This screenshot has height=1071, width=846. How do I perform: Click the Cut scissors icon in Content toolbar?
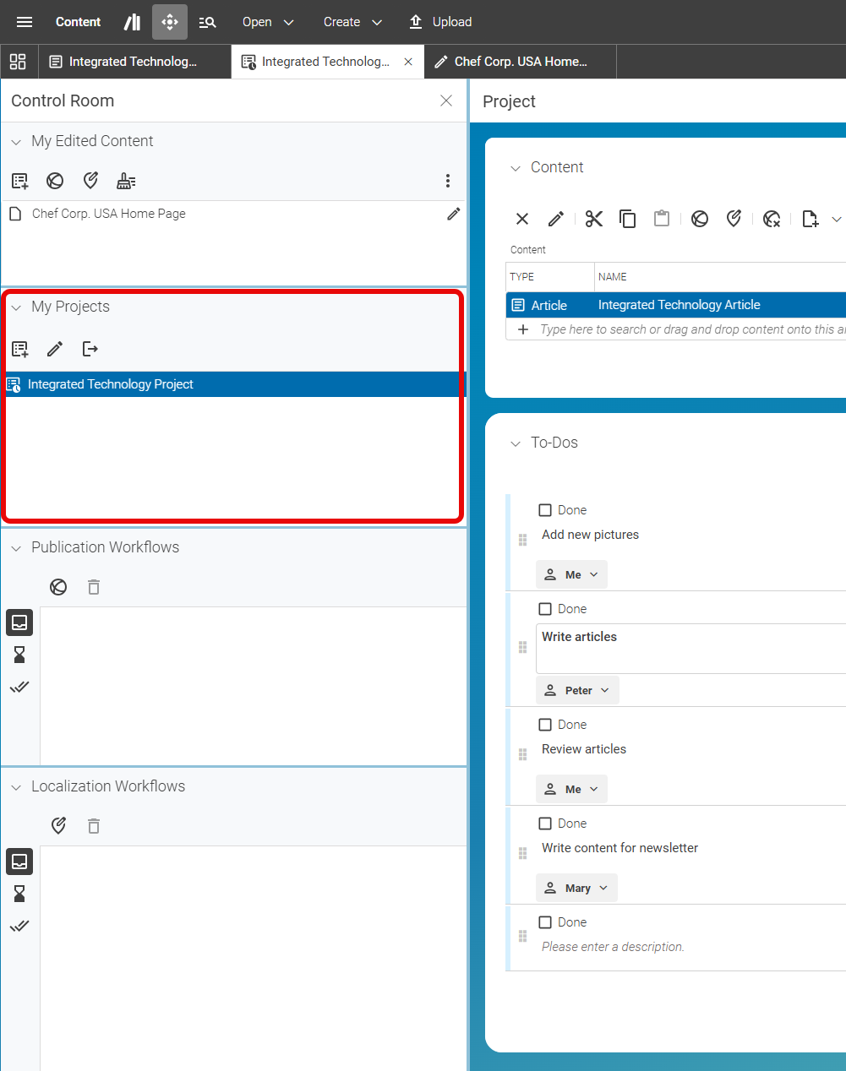coord(594,219)
